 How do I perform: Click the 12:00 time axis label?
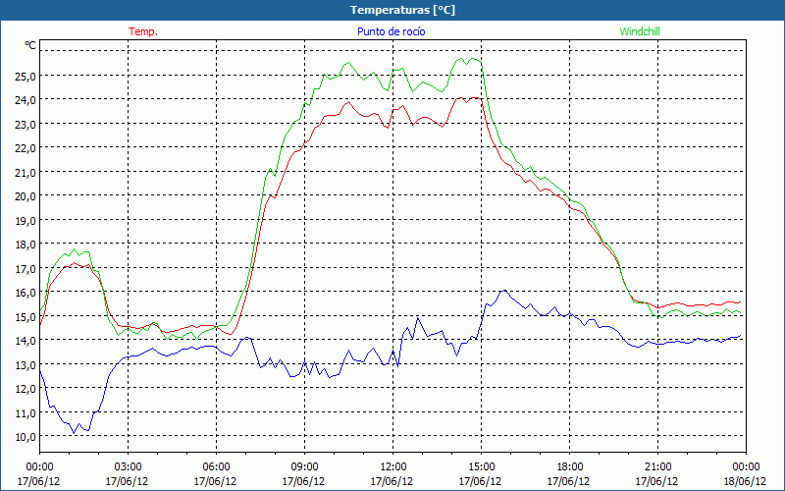[x=393, y=467]
